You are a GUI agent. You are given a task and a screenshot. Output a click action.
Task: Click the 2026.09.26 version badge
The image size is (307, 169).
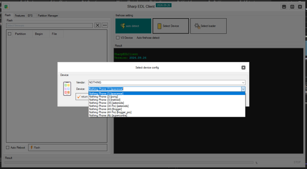(163, 5)
